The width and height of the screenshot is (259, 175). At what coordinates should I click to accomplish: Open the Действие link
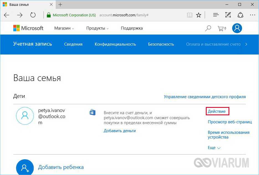coord(218,111)
